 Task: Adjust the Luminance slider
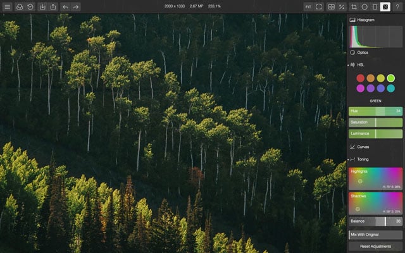click(375, 133)
